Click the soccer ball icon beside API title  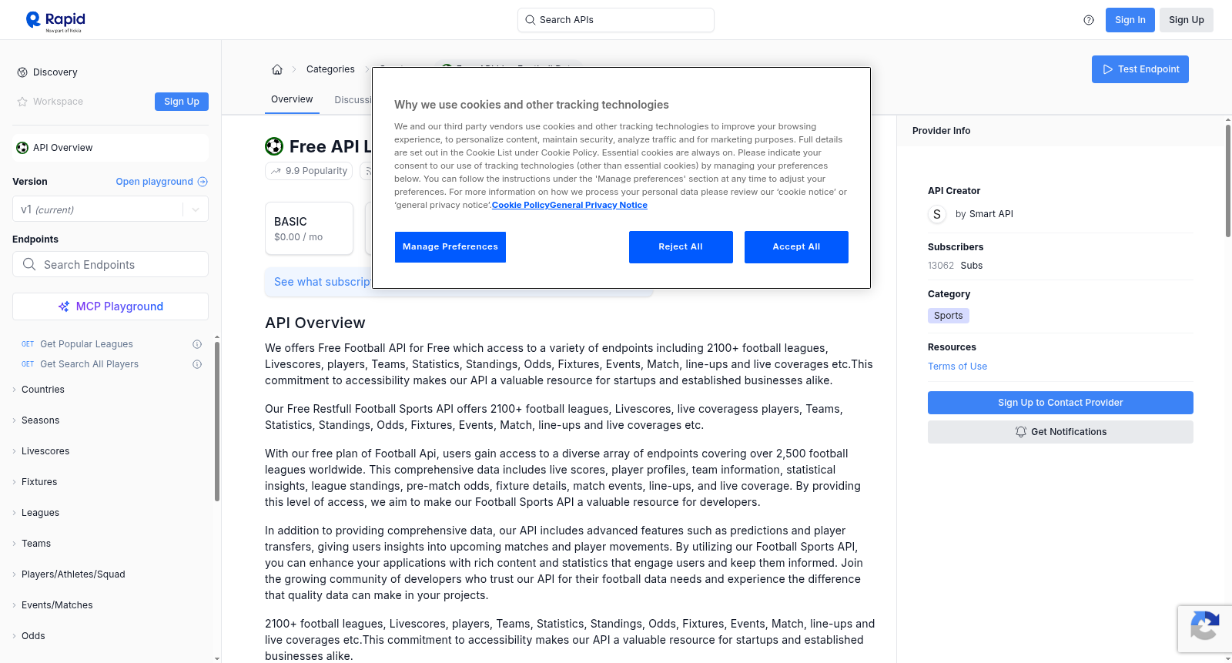[x=274, y=146]
